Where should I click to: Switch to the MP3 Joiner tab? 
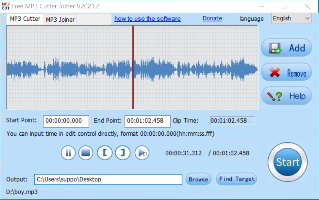60,19
